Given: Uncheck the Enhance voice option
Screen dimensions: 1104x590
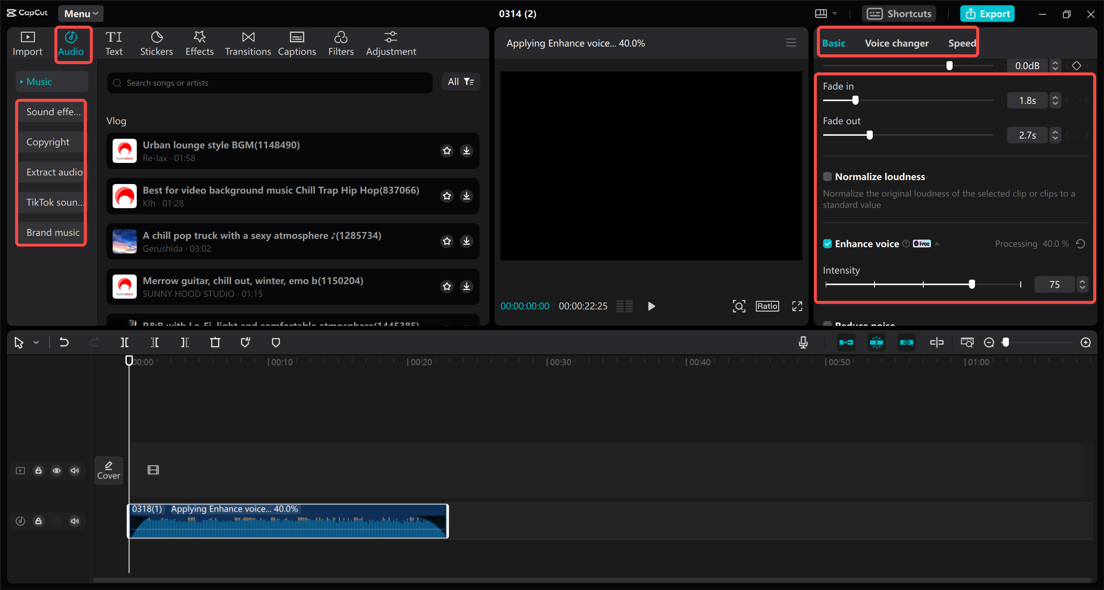Looking at the screenshot, I should pos(827,243).
